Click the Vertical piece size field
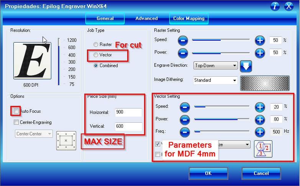 pyautogui.click(x=128, y=127)
